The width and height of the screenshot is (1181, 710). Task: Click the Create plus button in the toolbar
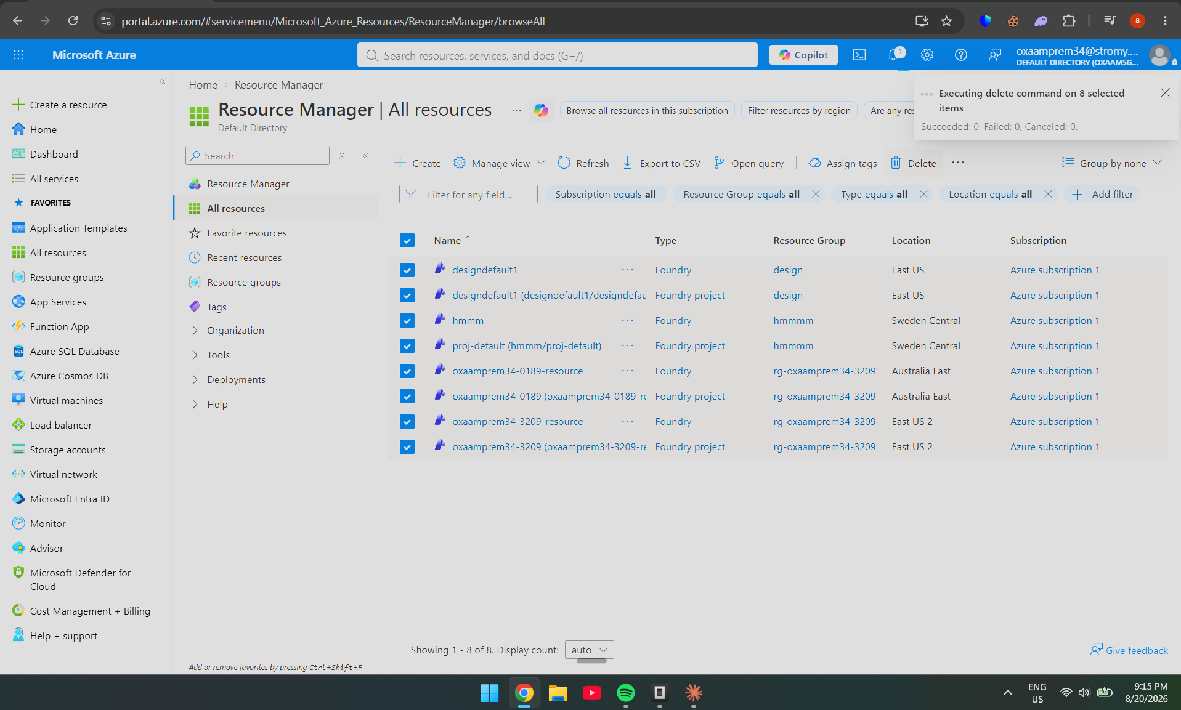click(x=417, y=163)
